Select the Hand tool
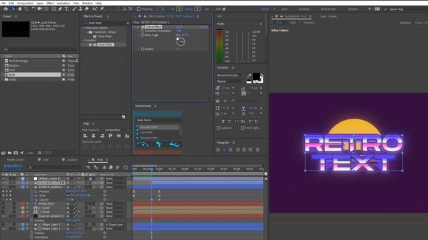 coord(19,9)
